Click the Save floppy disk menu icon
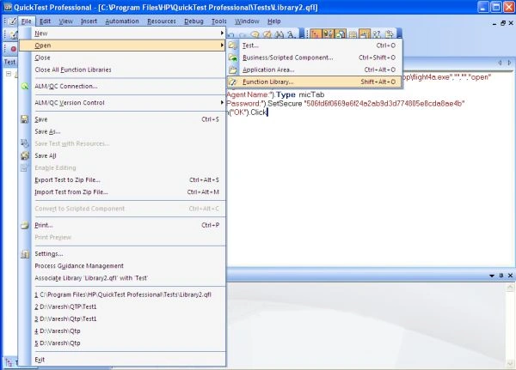Screen dimensions: 516x370 click(25, 119)
